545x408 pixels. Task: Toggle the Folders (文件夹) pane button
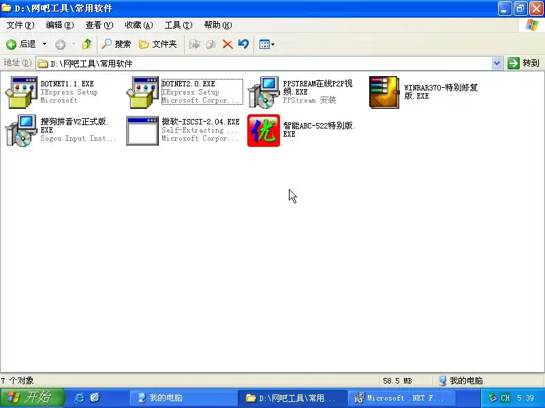point(158,44)
